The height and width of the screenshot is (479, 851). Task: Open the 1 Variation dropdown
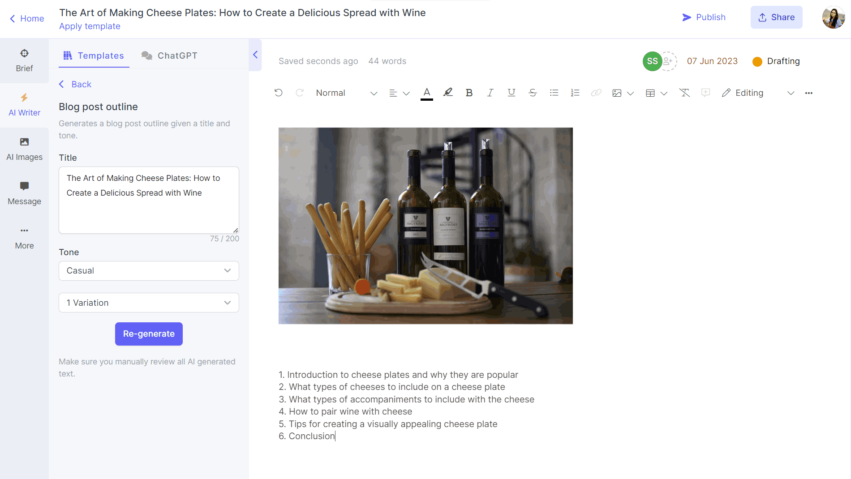(x=149, y=303)
